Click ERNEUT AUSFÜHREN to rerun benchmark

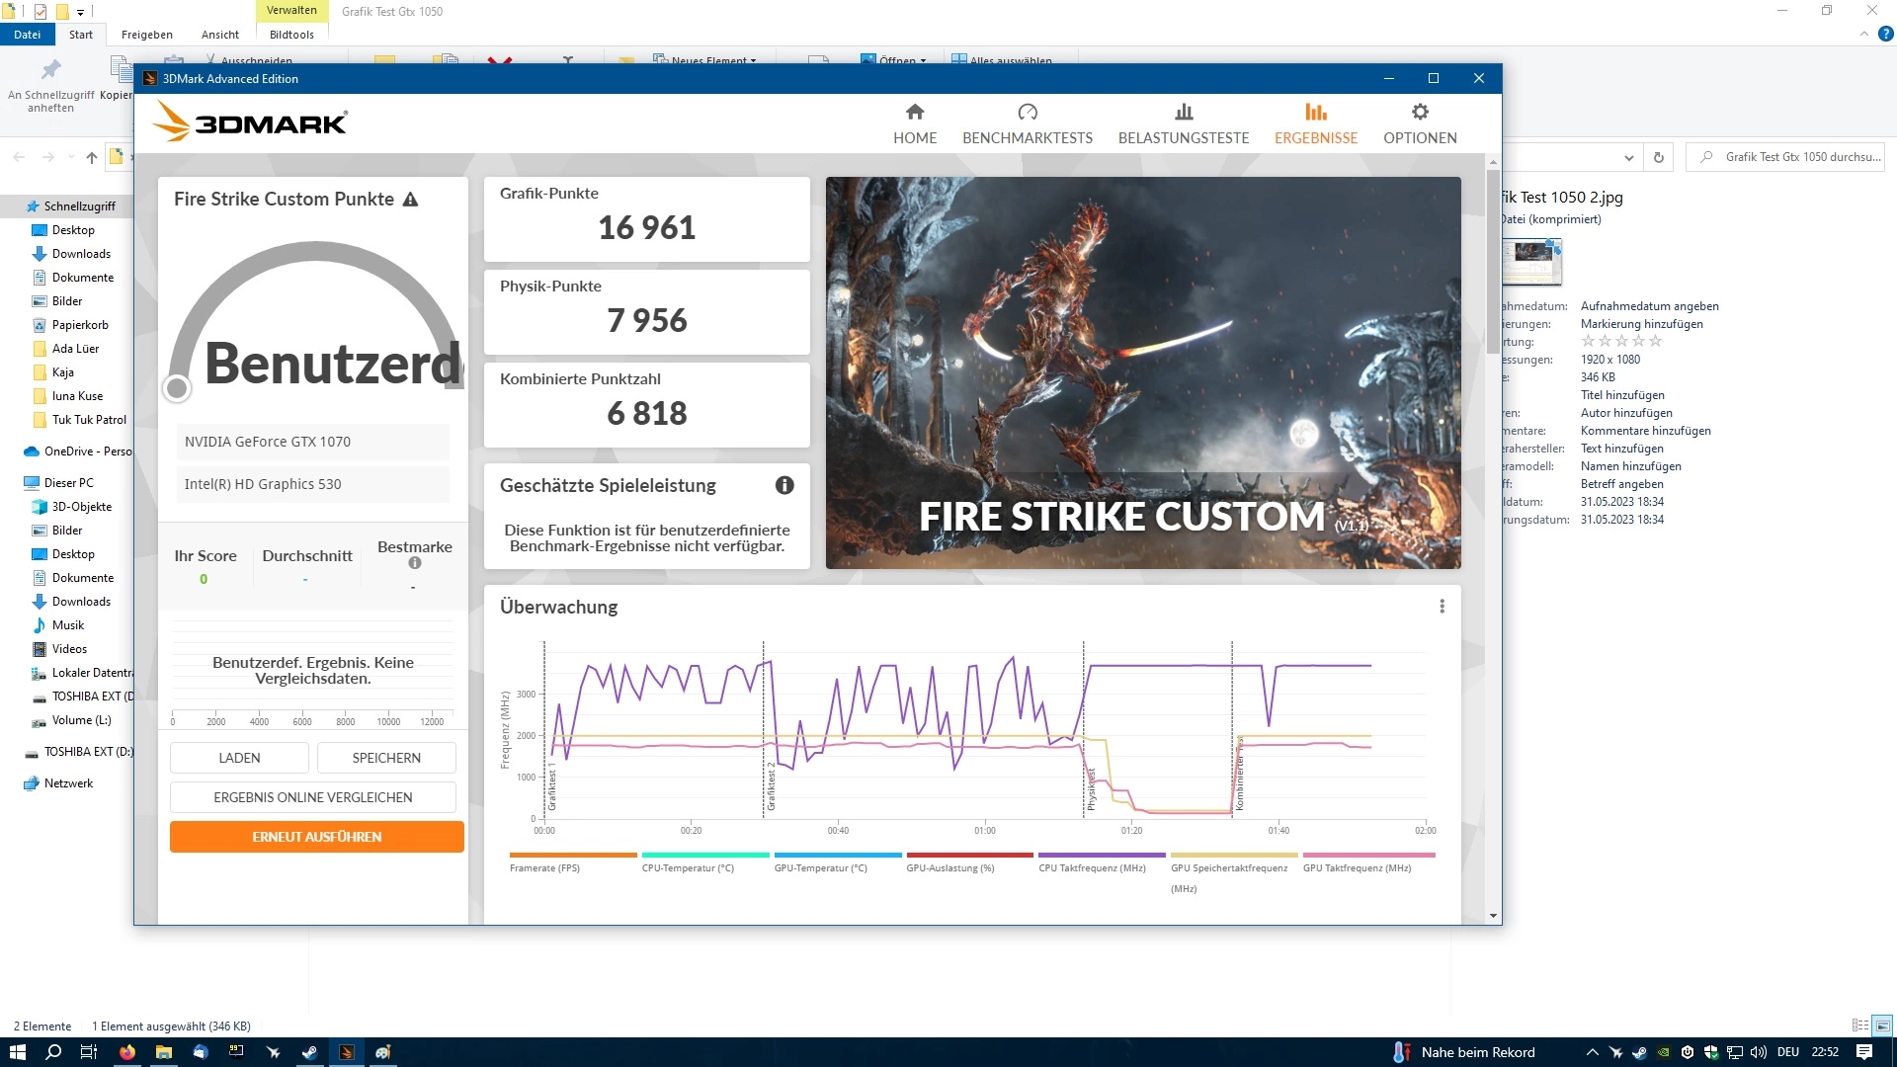point(317,837)
